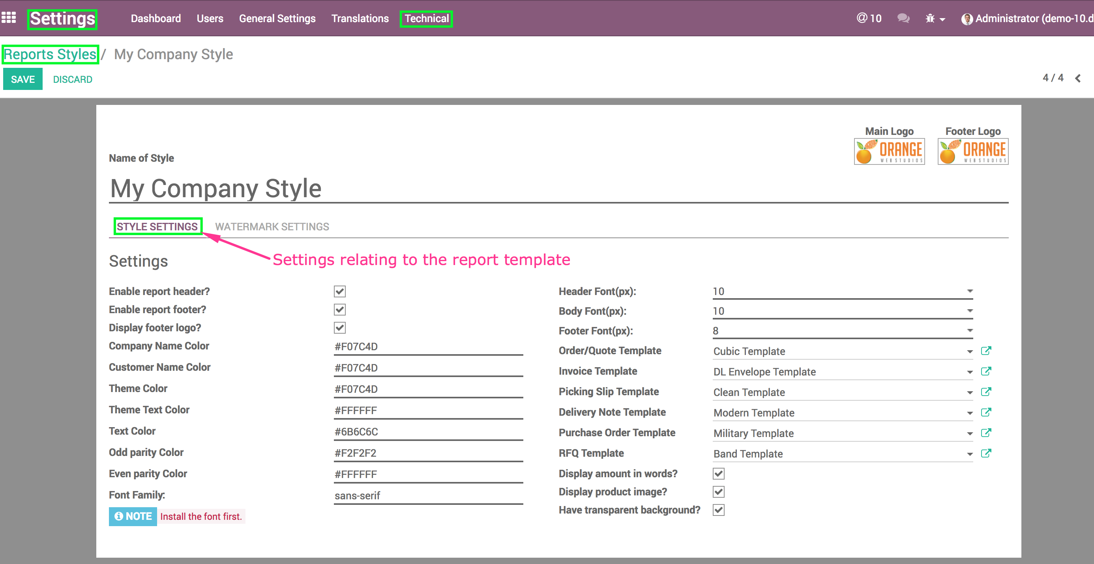
Task: Open the apps grid menu icon
Action: tap(9, 18)
